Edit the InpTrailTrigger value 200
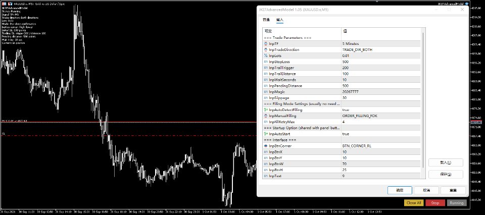 point(381,68)
